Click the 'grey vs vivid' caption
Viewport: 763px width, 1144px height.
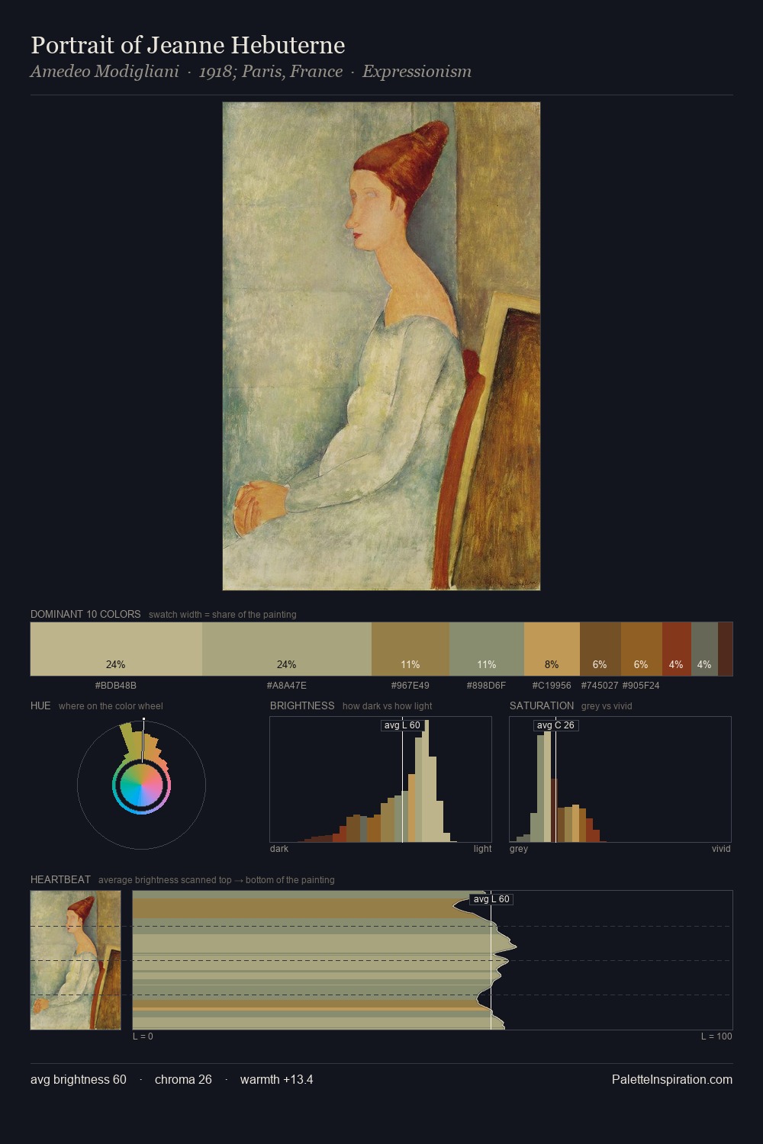click(x=607, y=706)
